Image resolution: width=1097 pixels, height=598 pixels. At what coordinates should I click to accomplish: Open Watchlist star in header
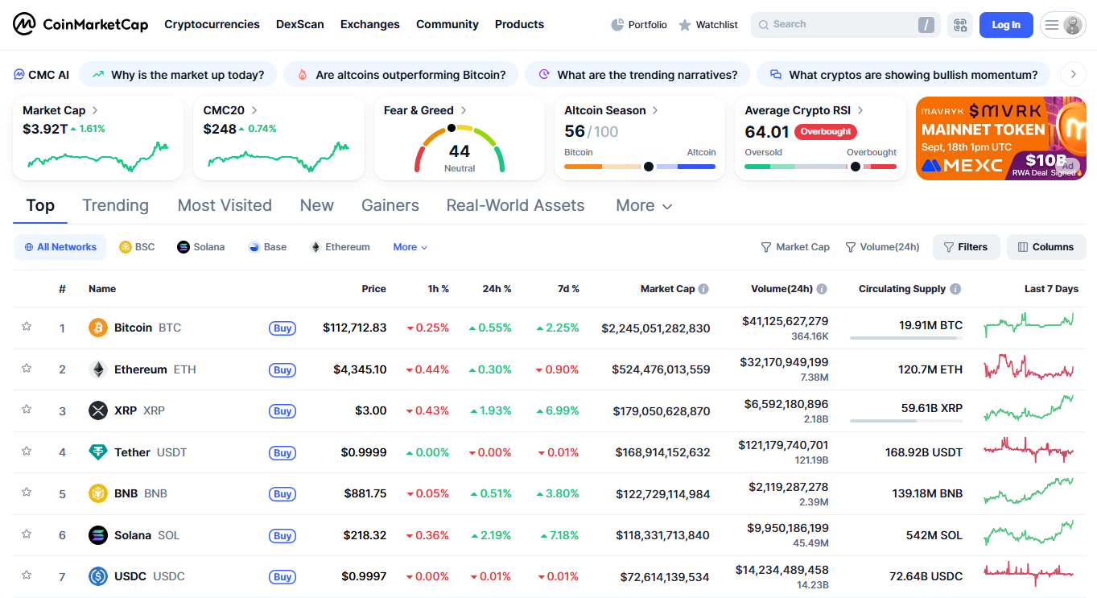tap(685, 25)
